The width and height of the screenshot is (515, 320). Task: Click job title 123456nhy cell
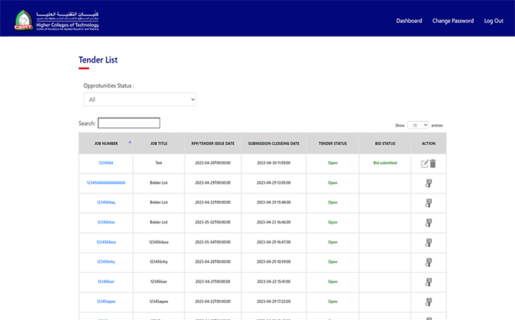coord(159,262)
